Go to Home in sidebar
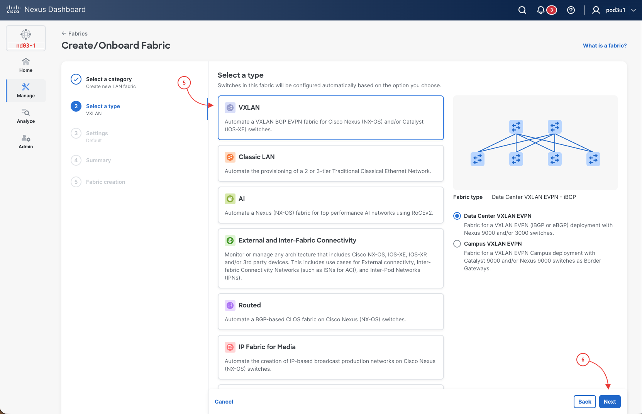Image resolution: width=642 pixels, height=414 pixels. 26,65
